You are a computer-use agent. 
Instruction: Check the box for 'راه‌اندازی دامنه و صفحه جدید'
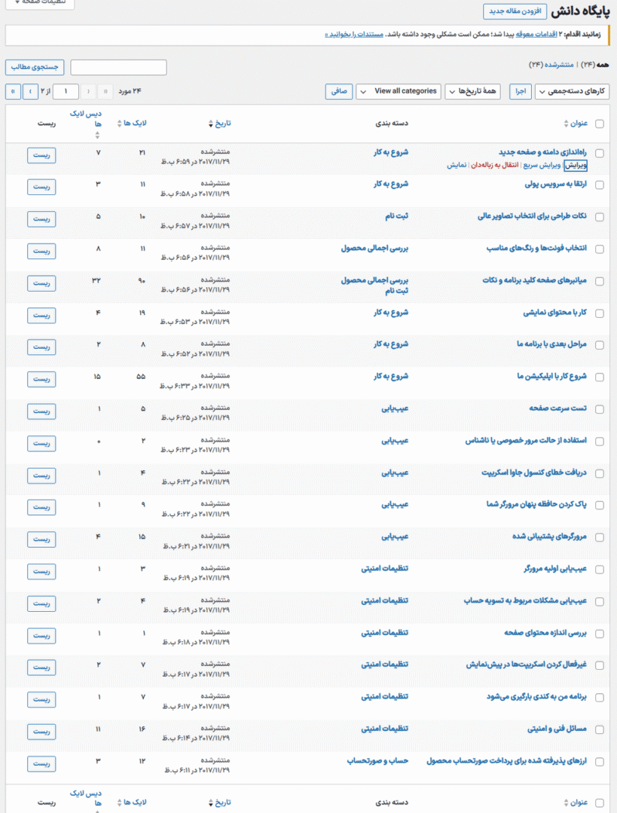pos(600,153)
